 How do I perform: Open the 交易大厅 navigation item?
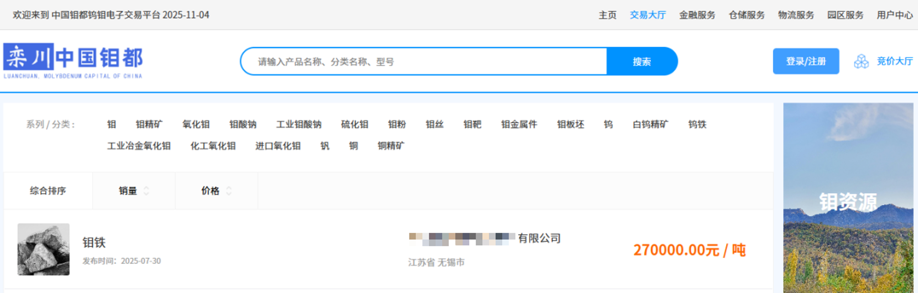(x=648, y=15)
